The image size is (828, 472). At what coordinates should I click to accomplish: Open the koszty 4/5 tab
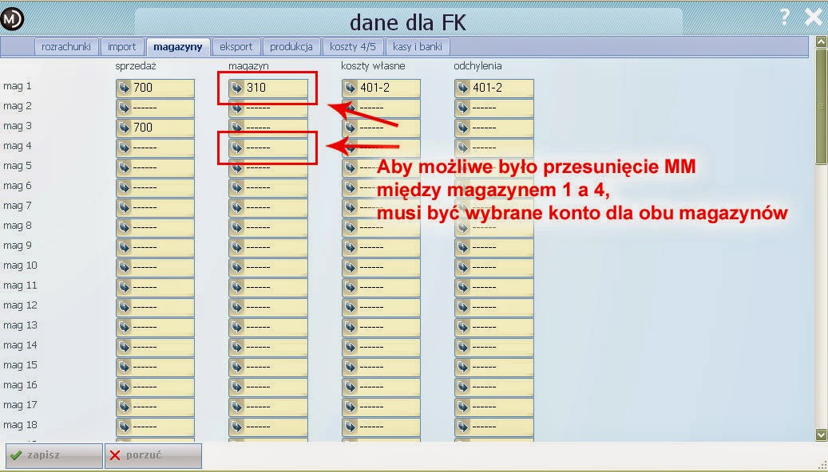[353, 46]
